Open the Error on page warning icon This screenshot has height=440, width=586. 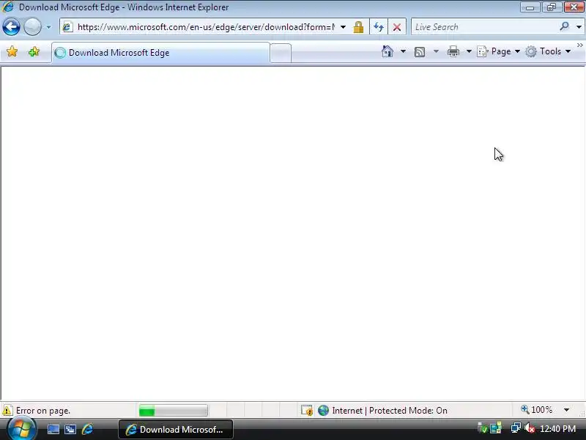point(7,411)
